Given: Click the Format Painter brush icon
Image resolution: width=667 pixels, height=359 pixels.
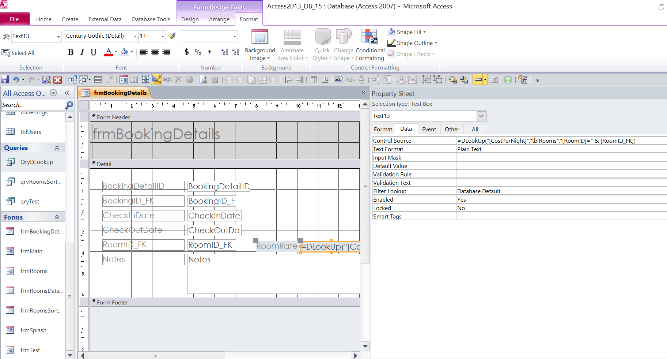Looking at the screenshot, I should coord(172,36).
